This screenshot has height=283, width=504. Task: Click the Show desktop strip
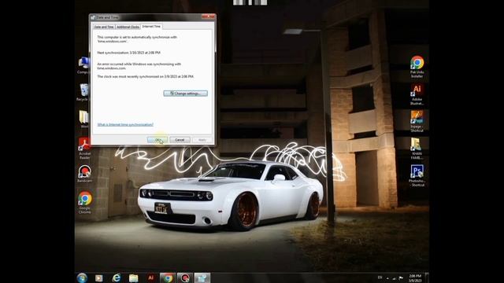[427, 277]
